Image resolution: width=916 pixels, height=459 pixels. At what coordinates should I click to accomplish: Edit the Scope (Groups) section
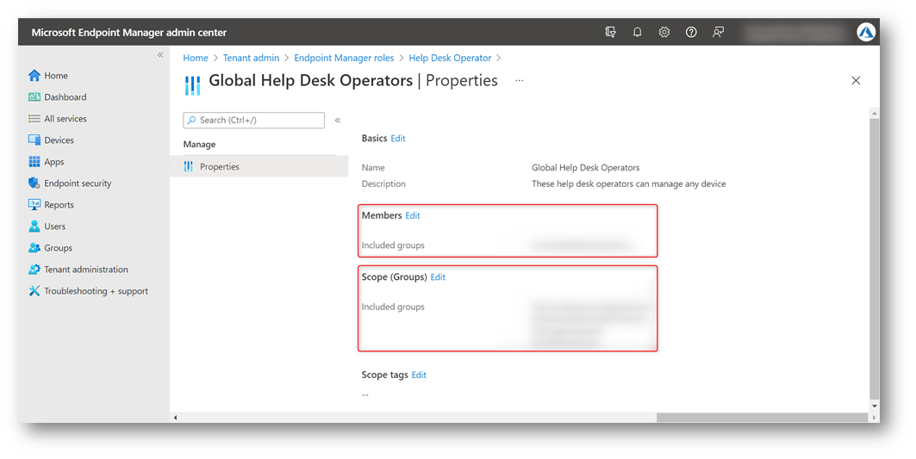tap(438, 277)
